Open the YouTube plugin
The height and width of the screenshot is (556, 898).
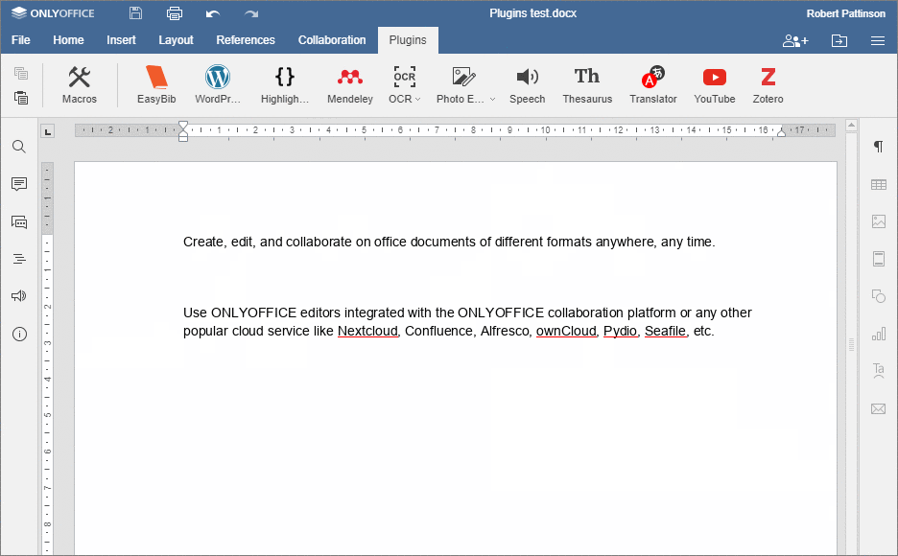pyautogui.click(x=714, y=84)
